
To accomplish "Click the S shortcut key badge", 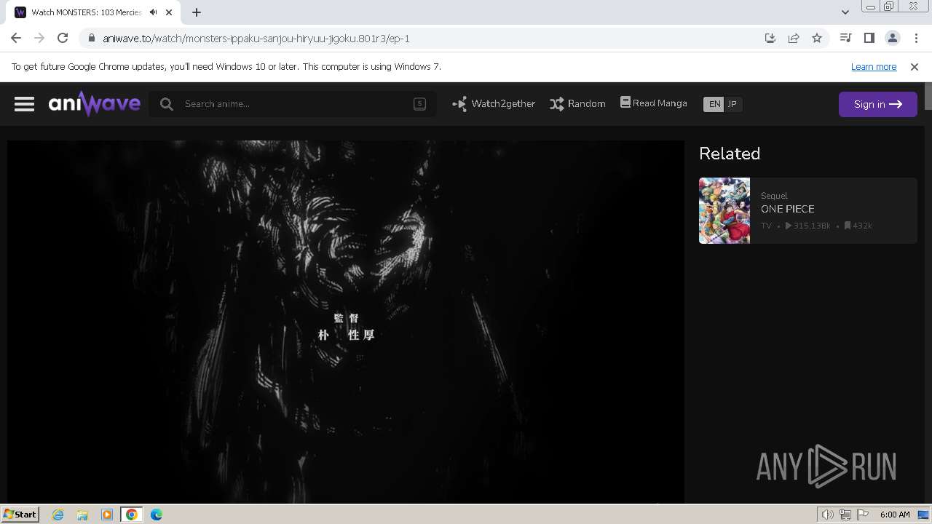I will 419,103.
